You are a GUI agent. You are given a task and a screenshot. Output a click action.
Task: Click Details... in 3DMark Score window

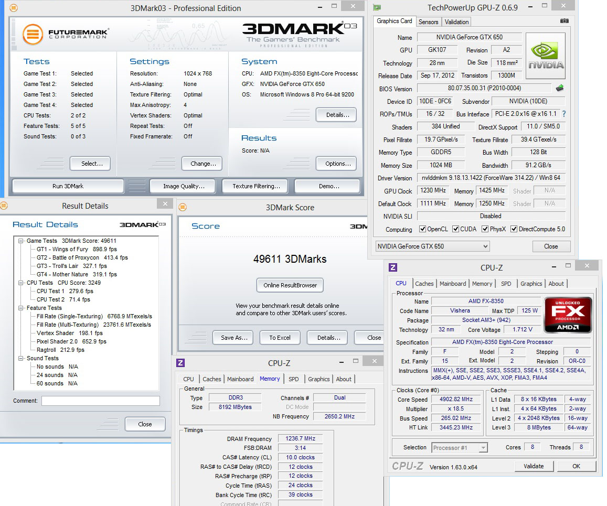328,338
